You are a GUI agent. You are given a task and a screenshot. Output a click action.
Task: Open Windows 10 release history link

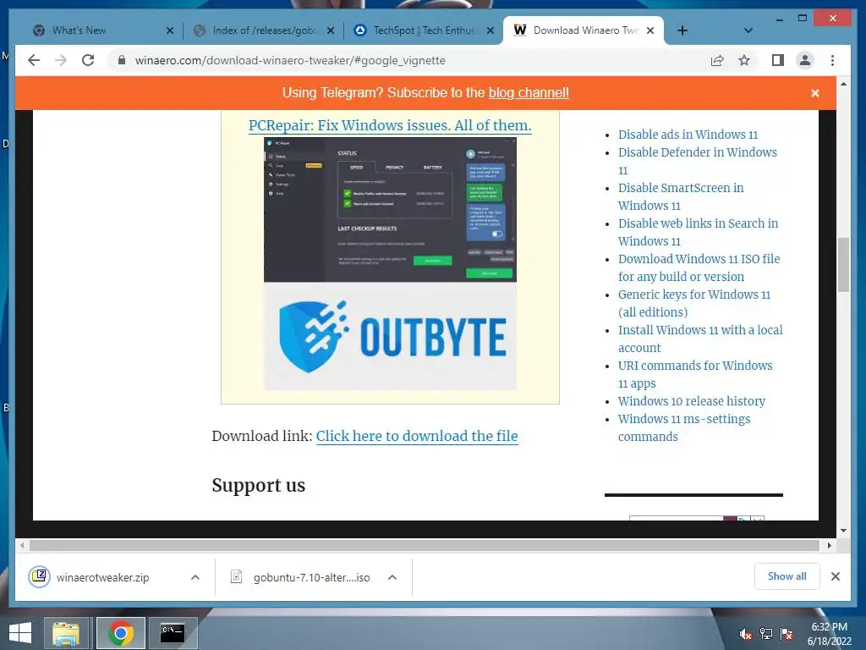coord(692,400)
